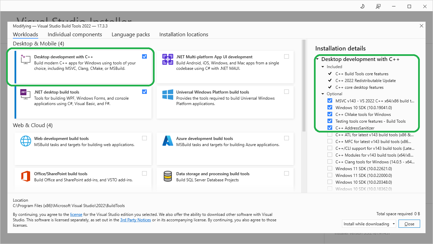Check Windows 10 SDK (10.0.20348.0)

(x=330, y=182)
